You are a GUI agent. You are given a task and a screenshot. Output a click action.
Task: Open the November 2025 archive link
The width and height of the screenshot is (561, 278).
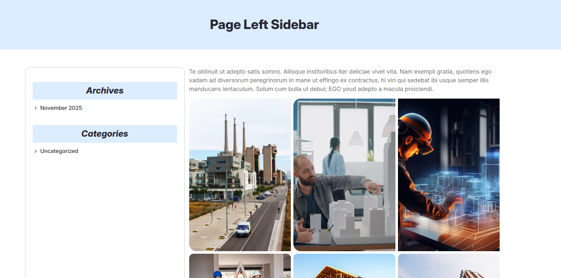(61, 108)
